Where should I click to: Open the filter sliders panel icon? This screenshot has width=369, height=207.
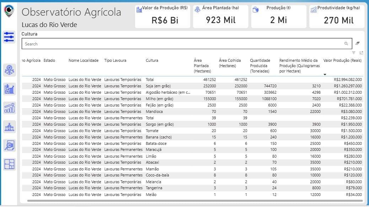tap(9, 37)
